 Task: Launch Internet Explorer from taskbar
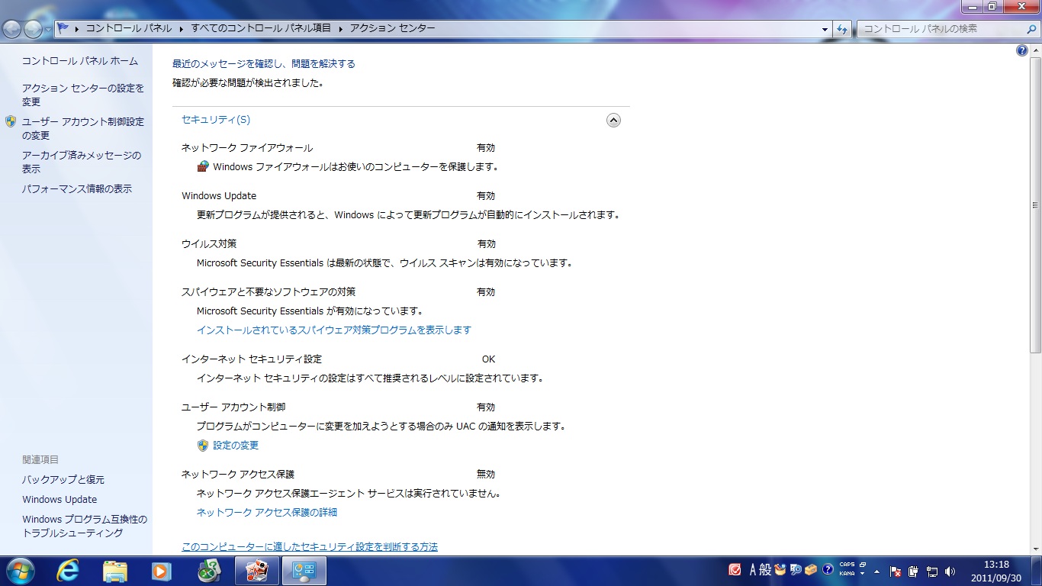pyautogui.click(x=69, y=571)
